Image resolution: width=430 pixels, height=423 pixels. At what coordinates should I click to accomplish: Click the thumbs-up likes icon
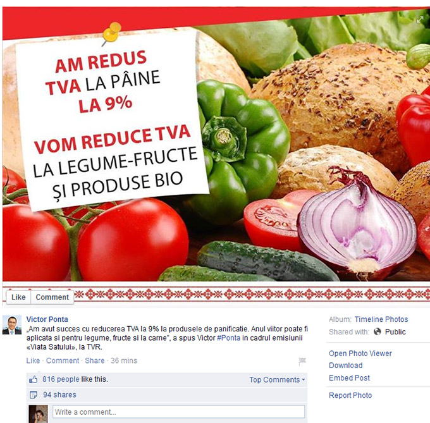click(33, 379)
